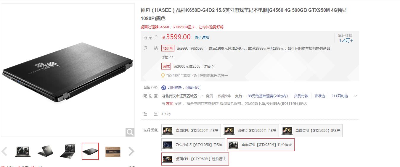This screenshot has width=400, height=167.
Task: Select the first front-view laptop thumbnail
Action: click(23, 151)
